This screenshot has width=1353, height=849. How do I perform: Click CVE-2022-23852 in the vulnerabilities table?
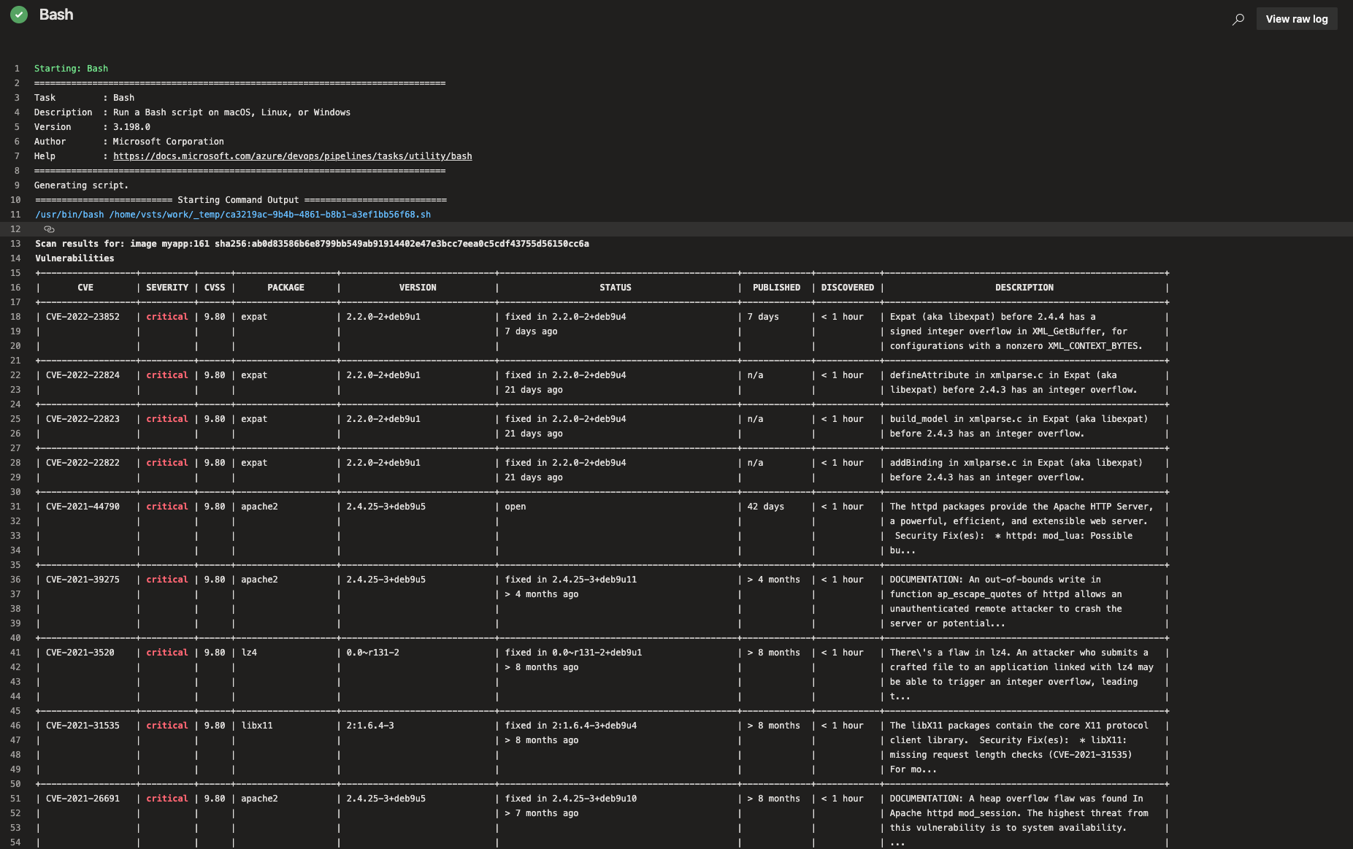[x=83, y=317]
